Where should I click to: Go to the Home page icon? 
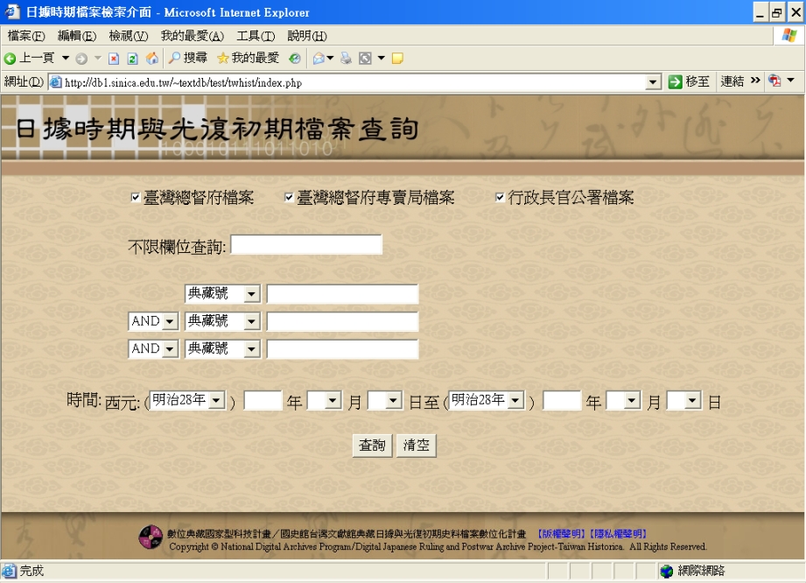(152, 59)
